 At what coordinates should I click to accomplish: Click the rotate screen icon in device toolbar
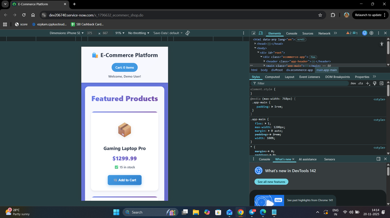point(188,33)
